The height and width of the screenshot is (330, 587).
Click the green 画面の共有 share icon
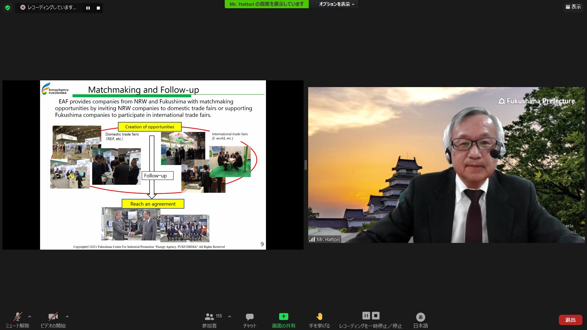pos(283,317)
